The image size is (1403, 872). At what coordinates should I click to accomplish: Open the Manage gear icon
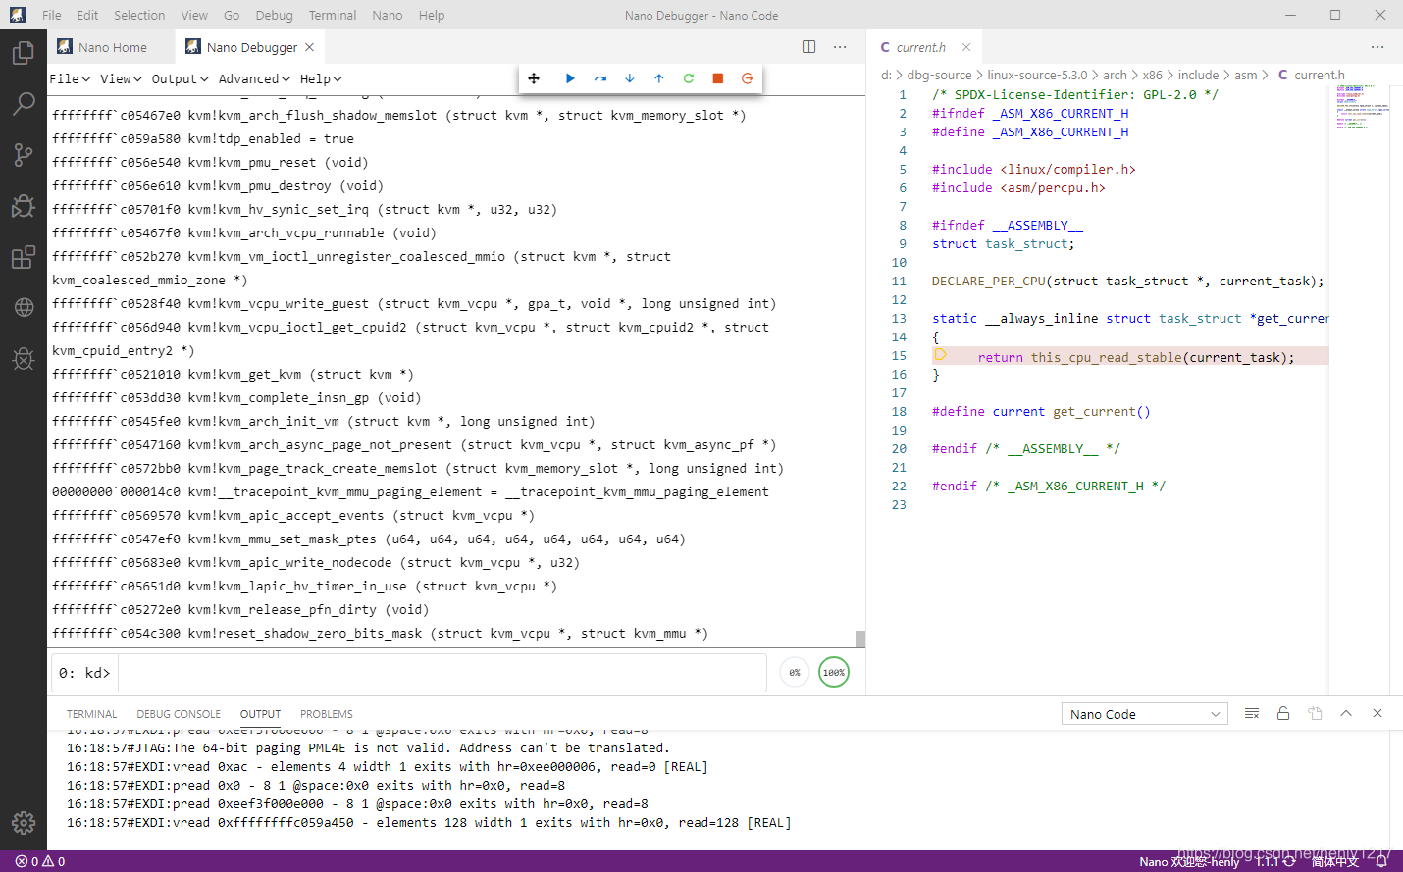click(24, 822)
